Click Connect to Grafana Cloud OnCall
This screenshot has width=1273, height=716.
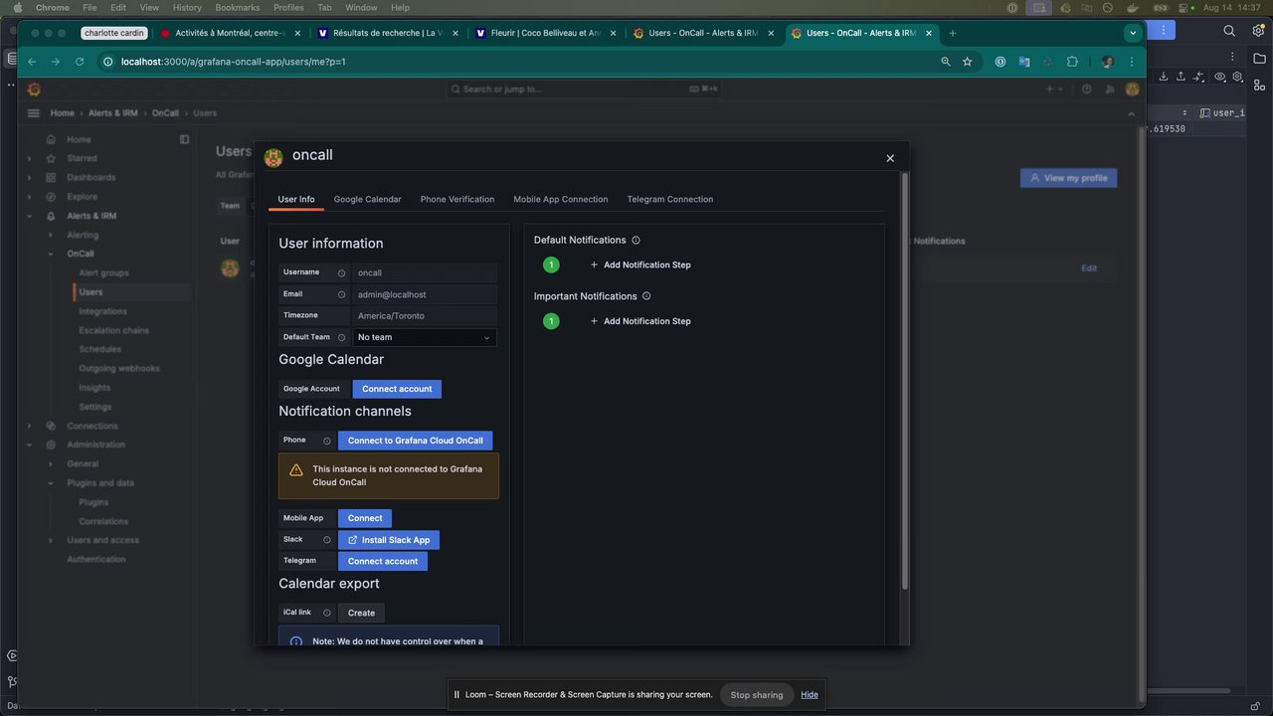click(x=415, y=441)
